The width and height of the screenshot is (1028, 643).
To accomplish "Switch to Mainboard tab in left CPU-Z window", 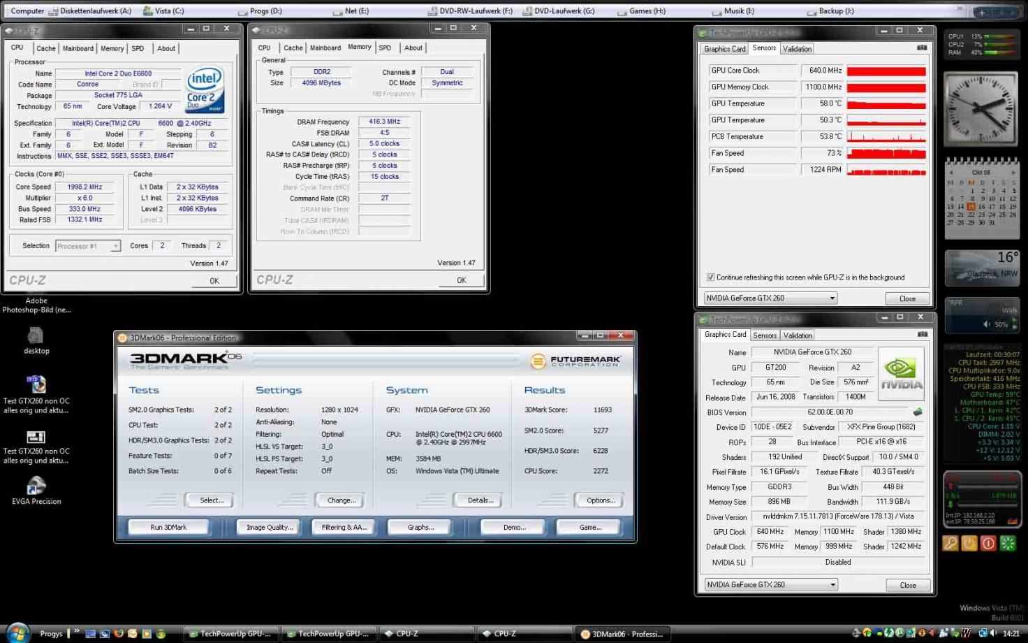I will tap(78, 48).
